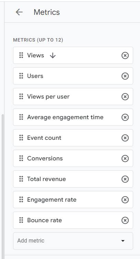The image size is (140, 259).
Task: Go back using the arrow beside Metrics
Action: pos(19,12)
